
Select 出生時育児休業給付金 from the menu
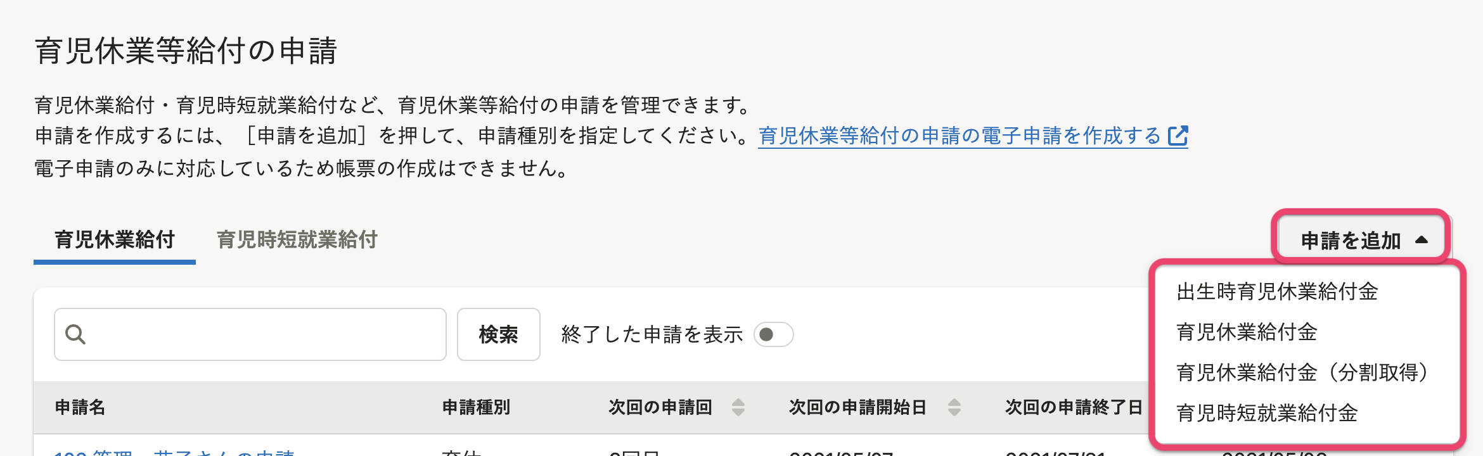click(1277, 292)
